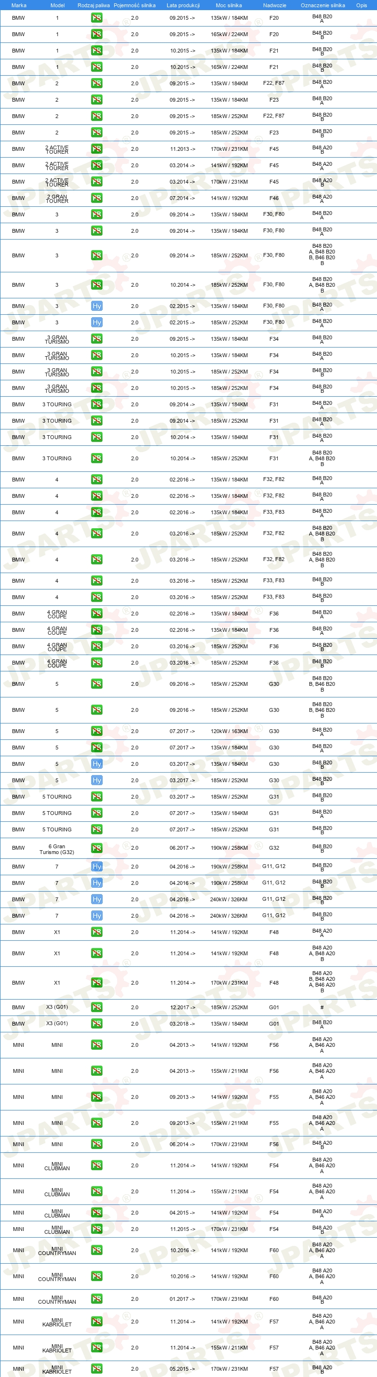Click fuel icon in 5 Touring 03.2017 row
The image size is (377, 1377).
pyautogui.click(x=97, y=797)
